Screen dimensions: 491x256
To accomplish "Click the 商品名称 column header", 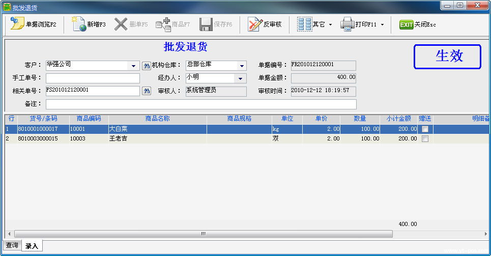I will [158, 119].
